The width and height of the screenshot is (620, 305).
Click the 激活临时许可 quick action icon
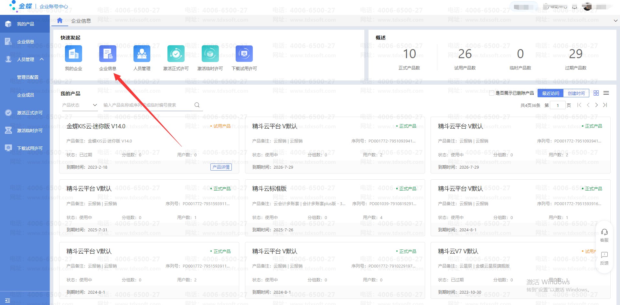[x=210, y=54]
